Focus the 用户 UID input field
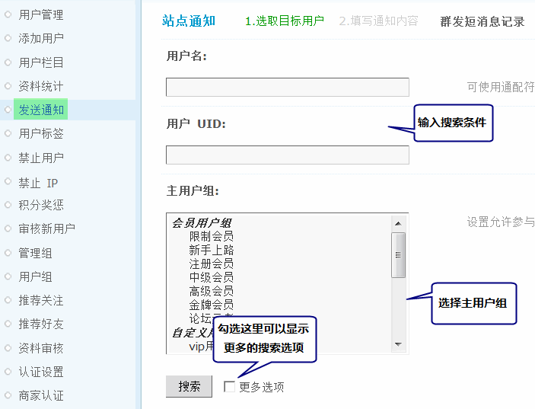The height and width of the screenshot is (409, 535). [x=288, y=155]
